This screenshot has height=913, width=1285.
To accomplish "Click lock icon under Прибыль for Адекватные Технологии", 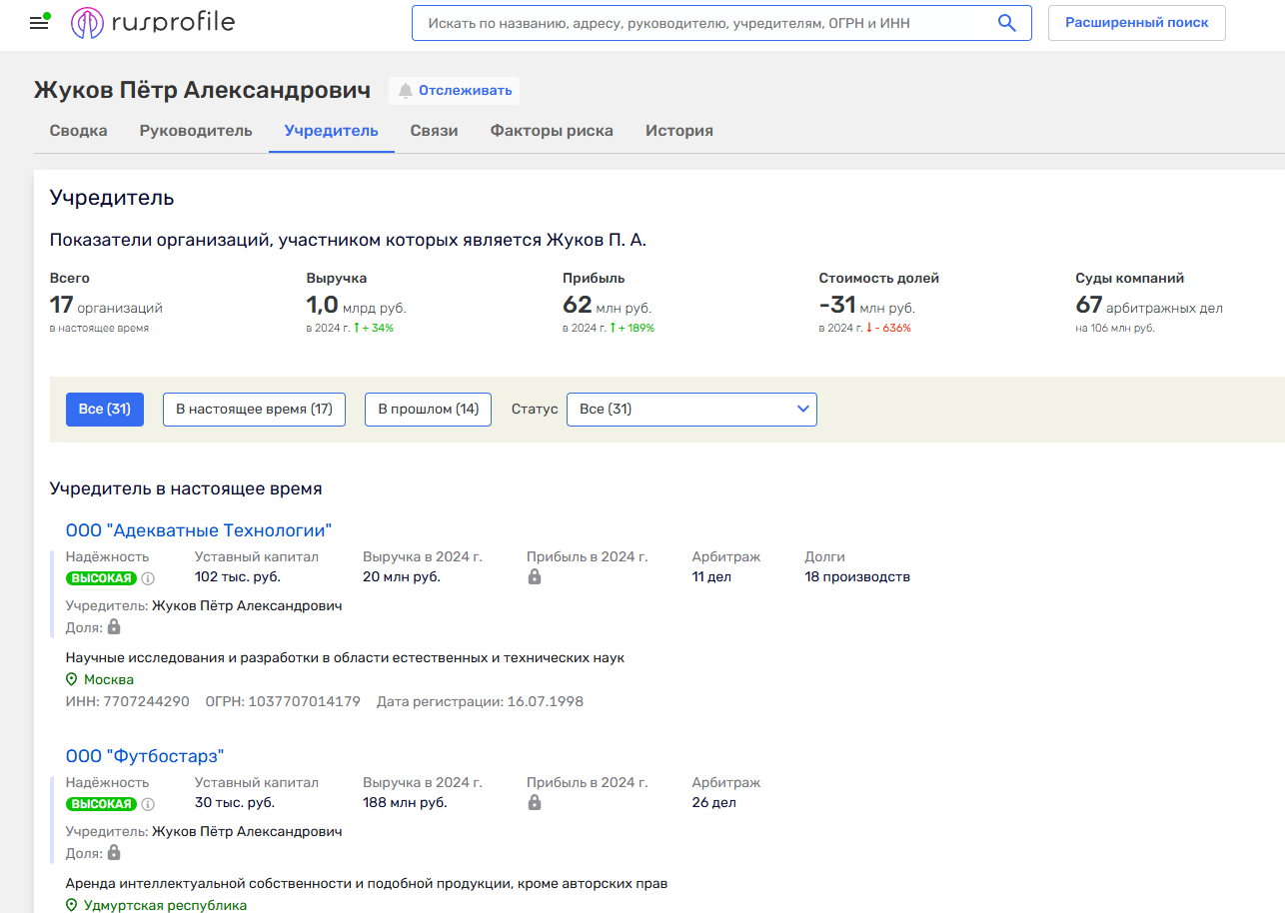I will (535, 577).
